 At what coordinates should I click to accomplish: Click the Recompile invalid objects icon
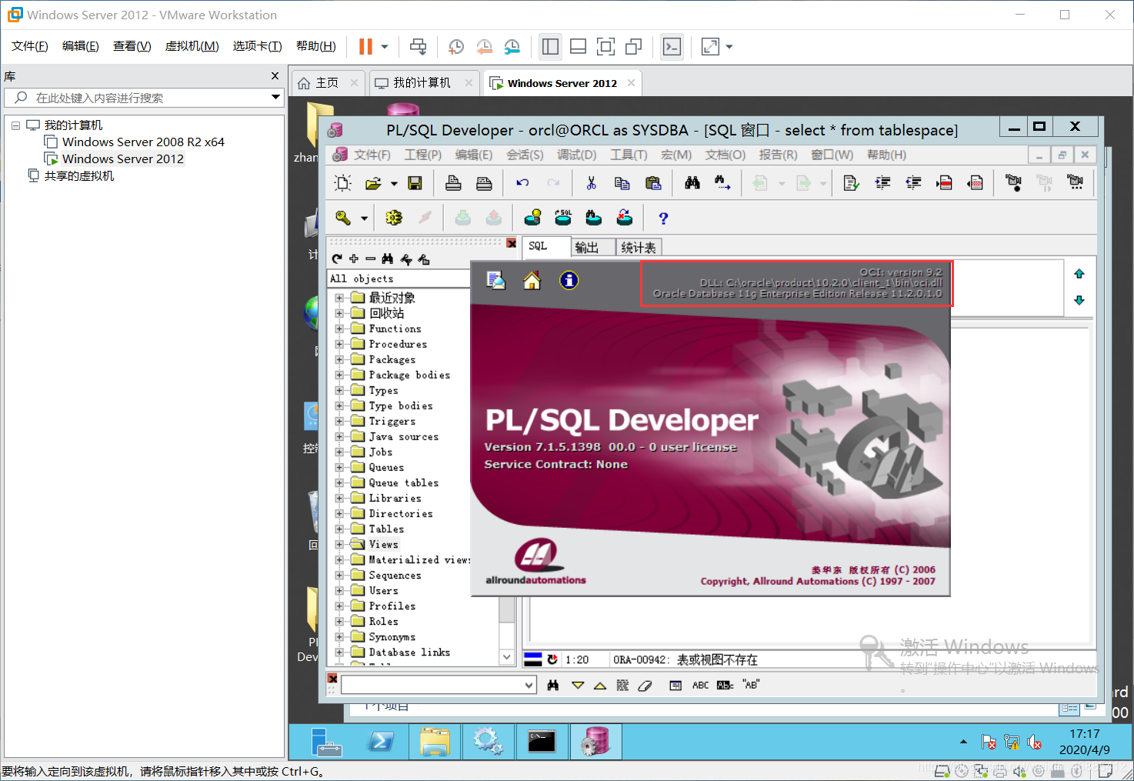coord(625,219)
